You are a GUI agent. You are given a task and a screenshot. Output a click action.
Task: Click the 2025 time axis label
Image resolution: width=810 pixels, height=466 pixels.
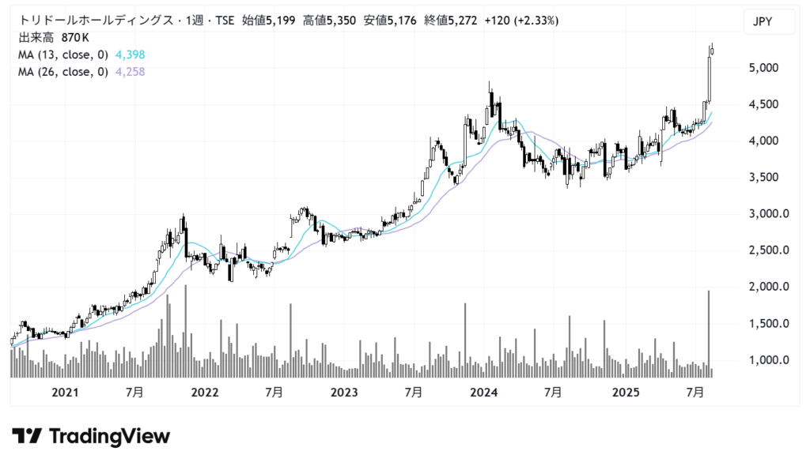[x=626, y=393]
